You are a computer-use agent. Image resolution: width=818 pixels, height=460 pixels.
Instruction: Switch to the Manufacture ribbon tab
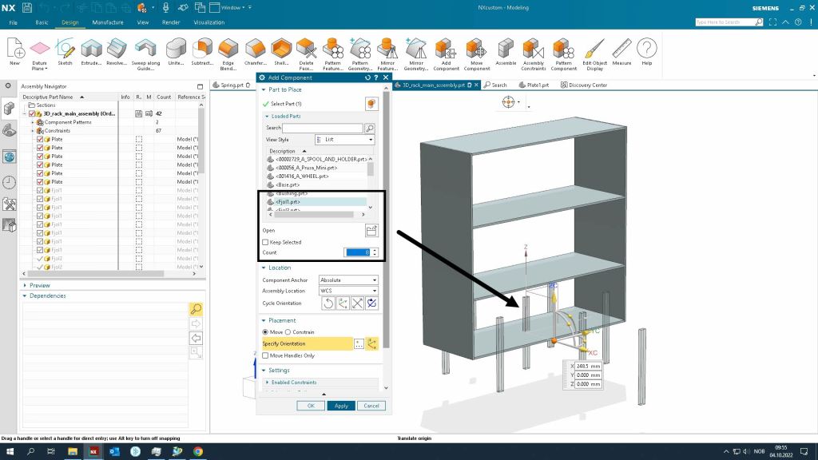(108, 22)
